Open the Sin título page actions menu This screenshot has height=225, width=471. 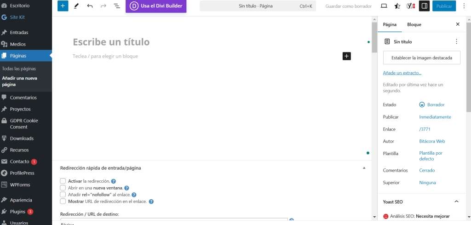coord(457,42)
